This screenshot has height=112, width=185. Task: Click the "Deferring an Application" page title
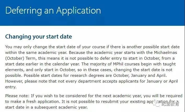pos(53,10)
